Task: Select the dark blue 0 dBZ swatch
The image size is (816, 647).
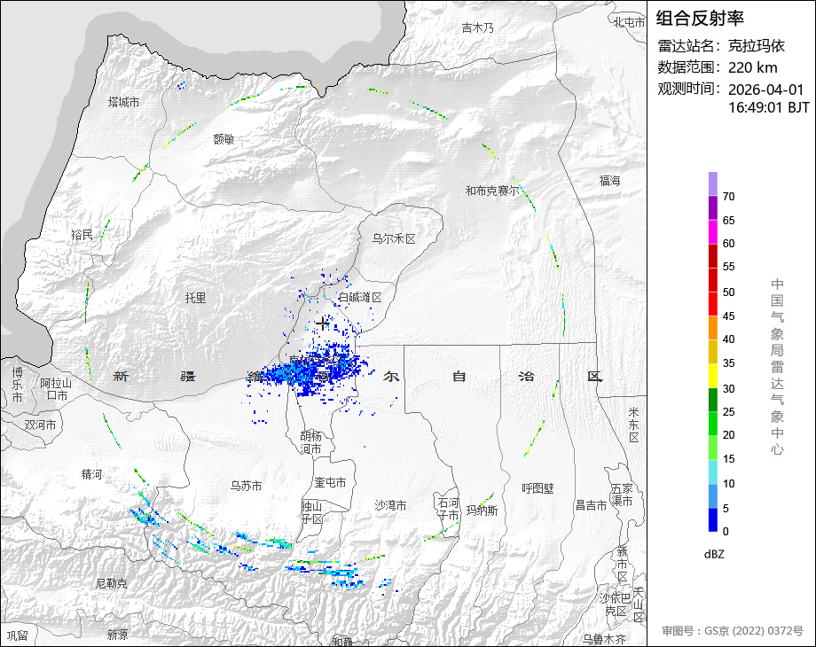Action: point(713,520)
